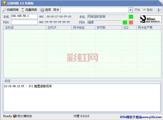Click the gateway MAC FF-FF-FF-FF-FF-FF text
Image resolution: width=163 pixels, height=120 pixels.
click(x=57, y=22)
